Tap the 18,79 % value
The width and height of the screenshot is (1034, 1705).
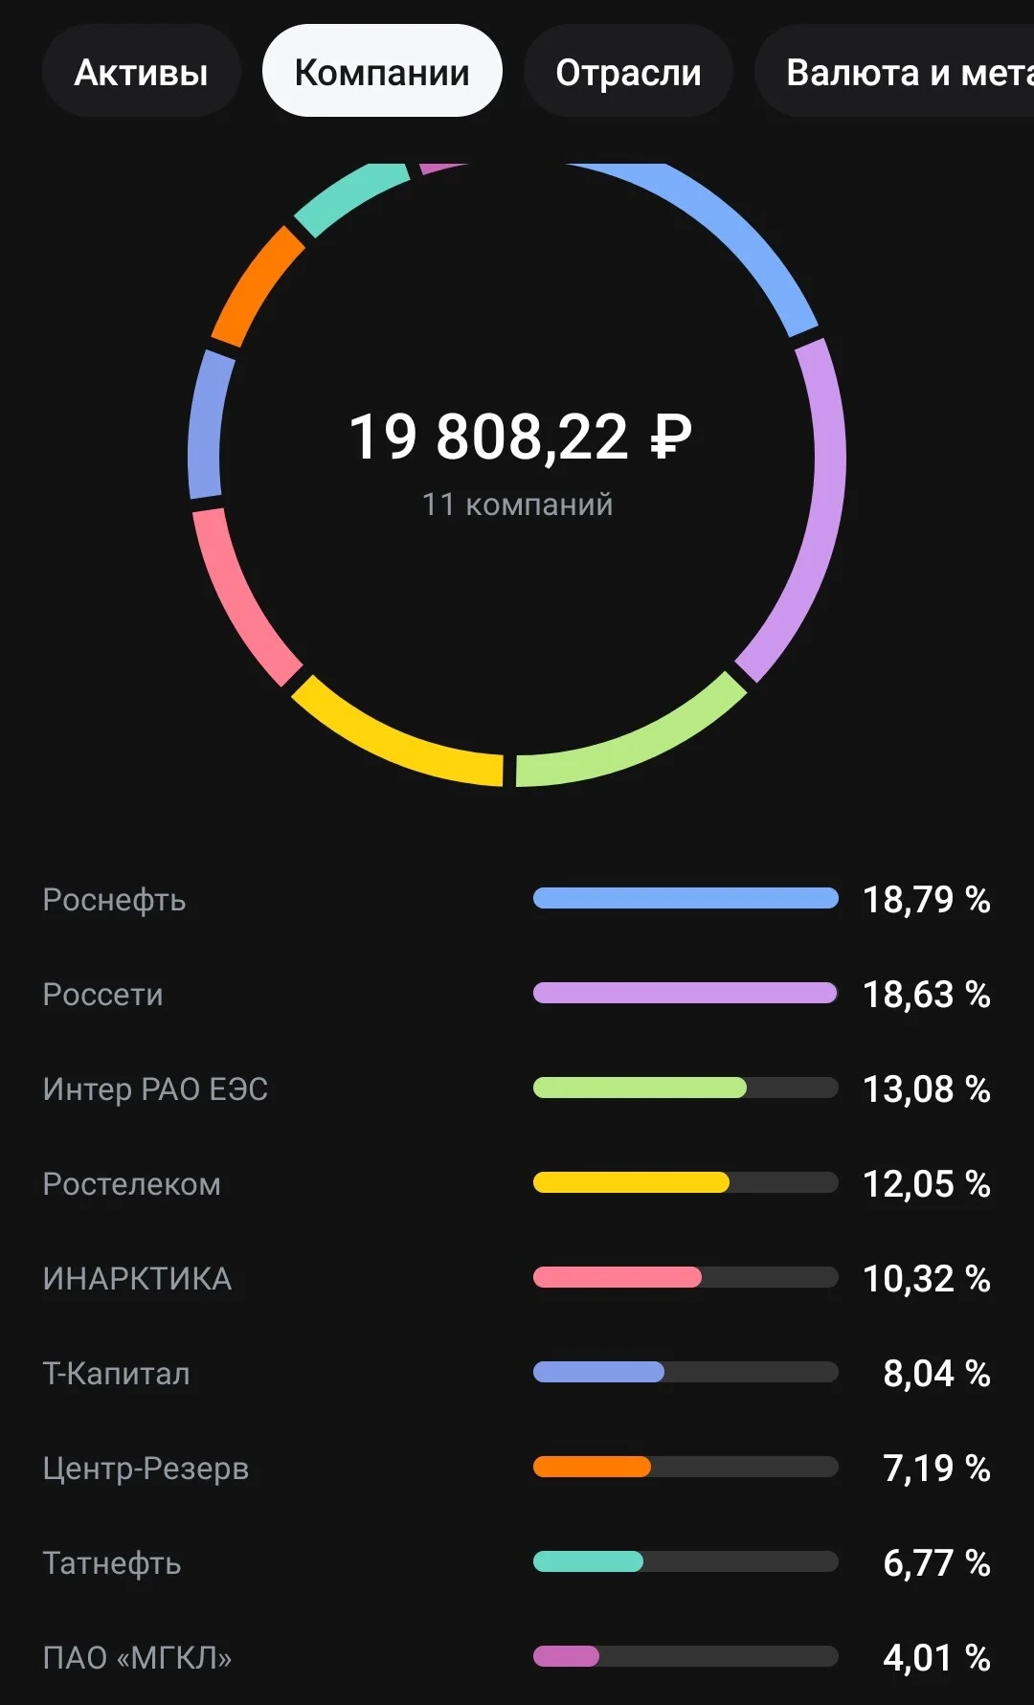pos(927,900)
